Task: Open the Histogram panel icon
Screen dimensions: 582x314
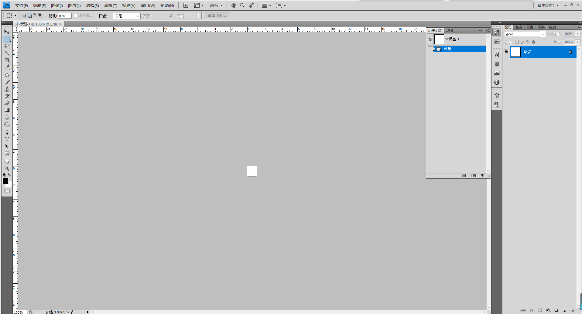Action: pyautogui.click(x=497, y=73)
